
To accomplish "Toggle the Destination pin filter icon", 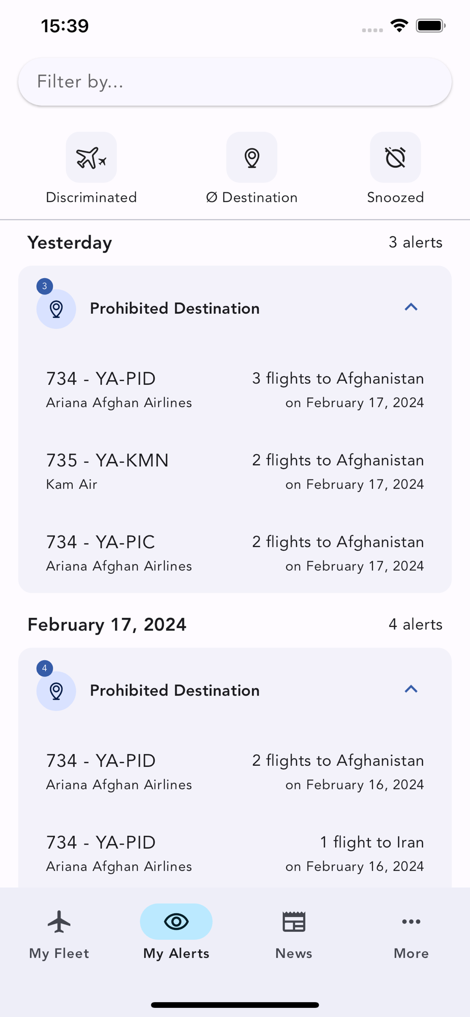I will click(x=252, y=157).
